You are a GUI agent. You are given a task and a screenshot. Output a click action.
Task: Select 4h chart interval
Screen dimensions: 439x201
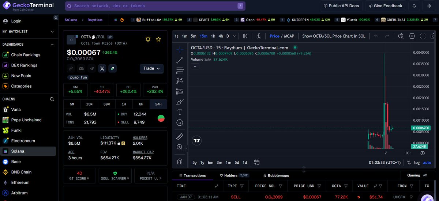tap(221, 36)
